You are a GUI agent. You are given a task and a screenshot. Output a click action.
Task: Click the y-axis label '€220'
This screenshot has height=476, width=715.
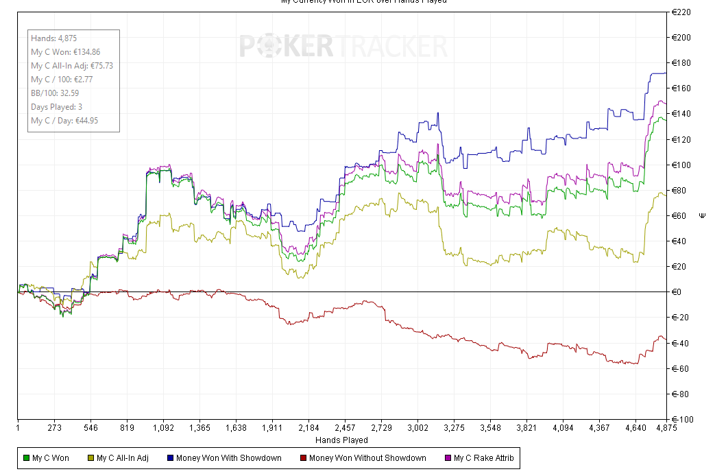681,12
